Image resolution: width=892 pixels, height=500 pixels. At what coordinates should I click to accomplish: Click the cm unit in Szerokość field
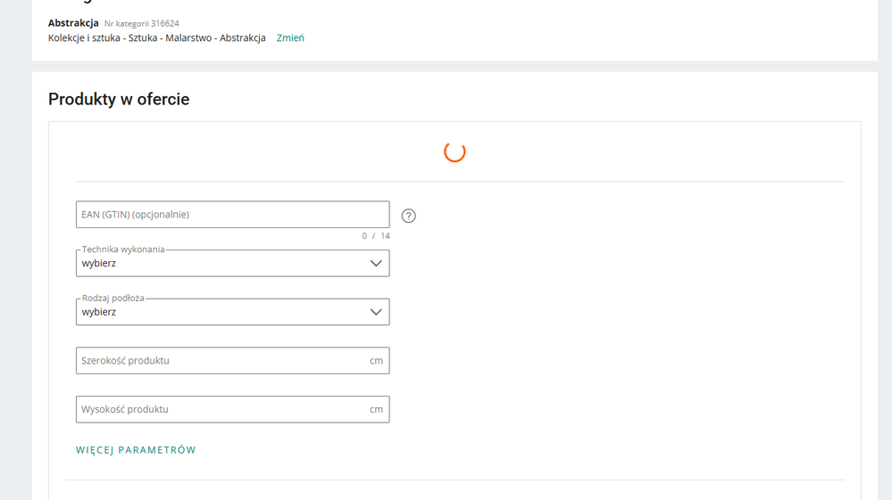[376, 361]
